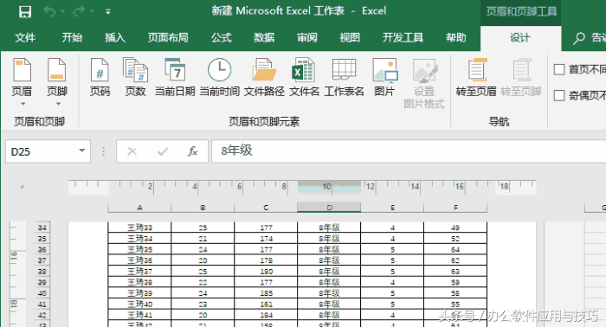Screen dimensions: 606x327
Task: Toggle 奇偶页不同 different odd even checkbox
Action: pos(559,95)
